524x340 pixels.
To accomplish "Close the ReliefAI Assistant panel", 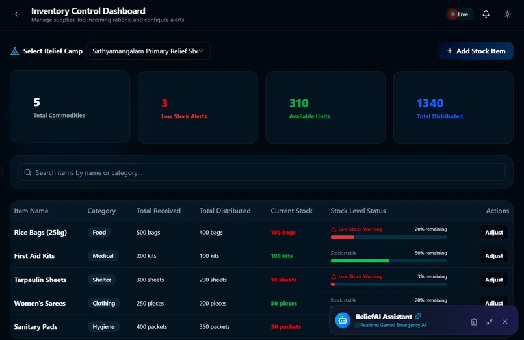I will tap(505, 322).
